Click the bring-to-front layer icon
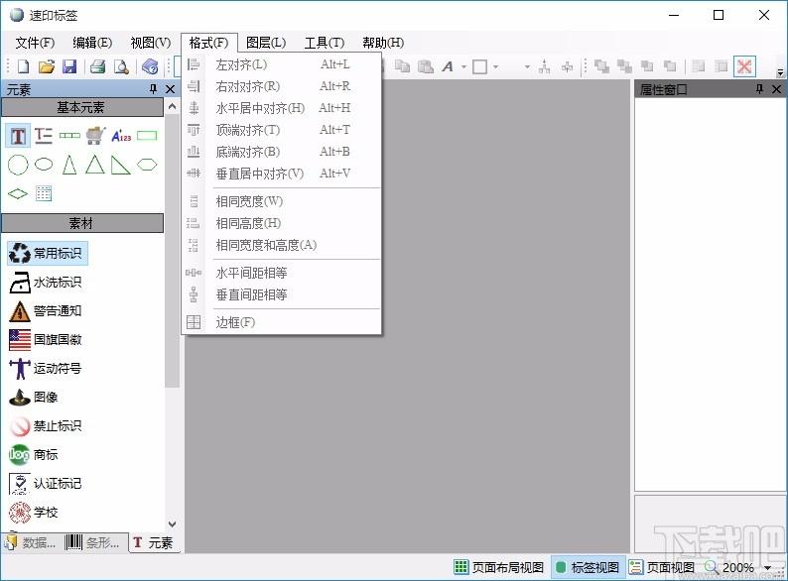Image resolution: width=788 pixels, height=581 pixels. pyautogui.click(x=601, y=66)
